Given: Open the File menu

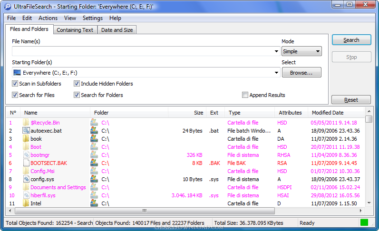Looking at the screenshot, I should (x=11, y=18).
